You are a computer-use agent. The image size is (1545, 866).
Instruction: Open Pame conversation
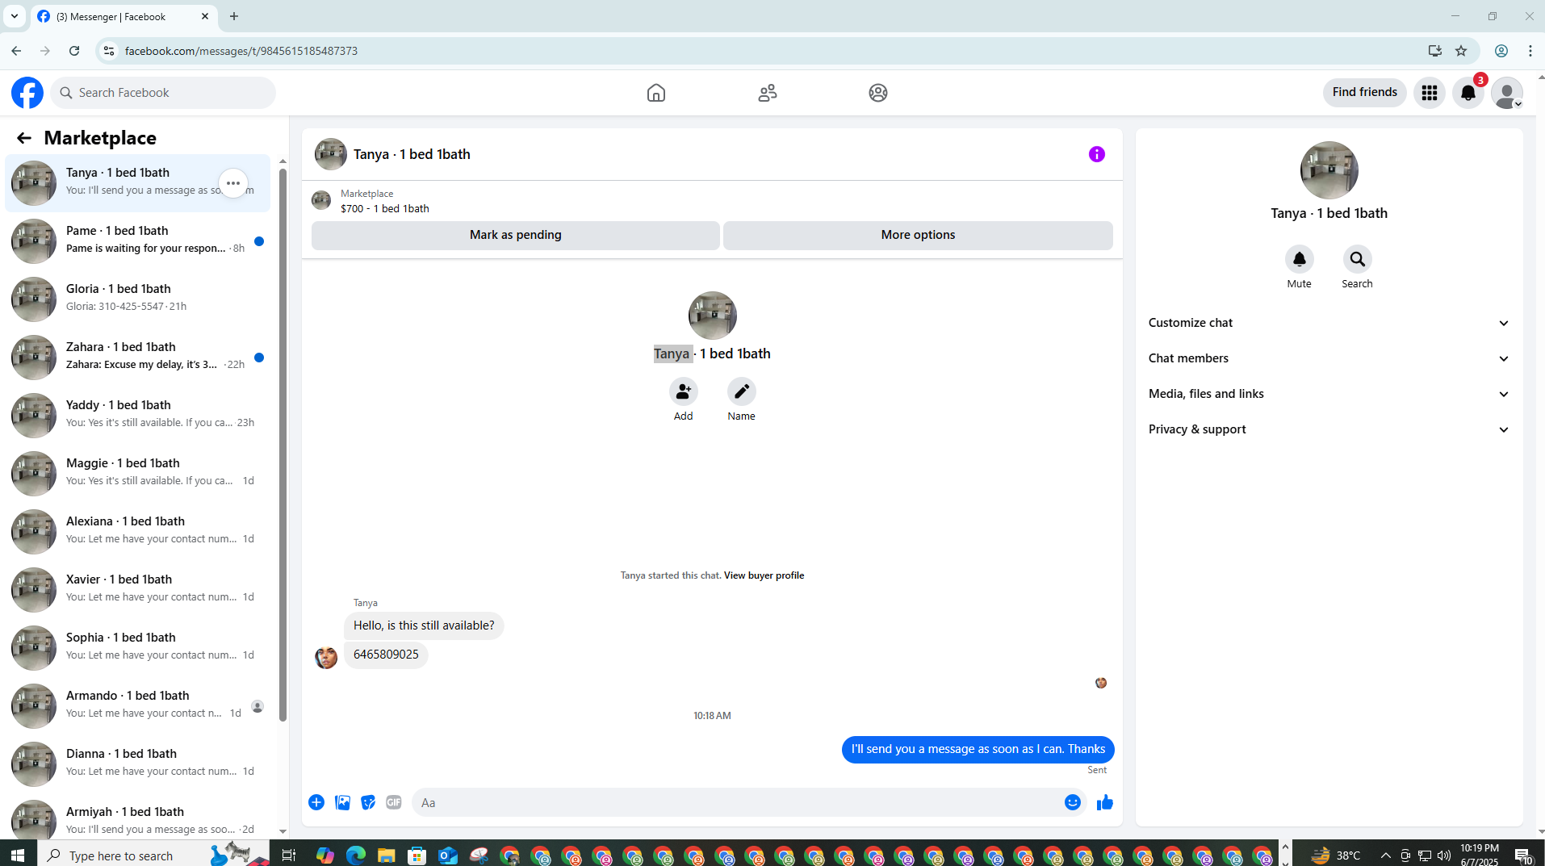click(138, 241)
